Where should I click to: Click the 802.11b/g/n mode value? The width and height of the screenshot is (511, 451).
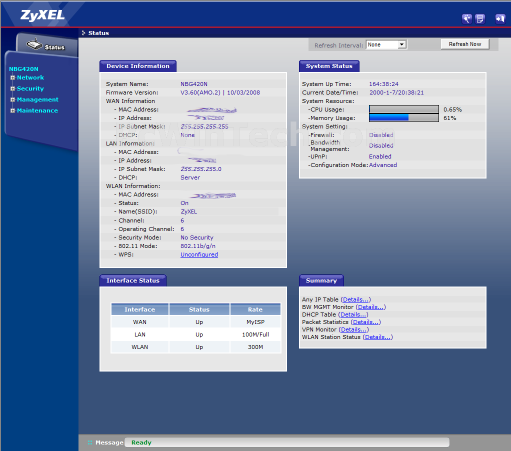198,246
